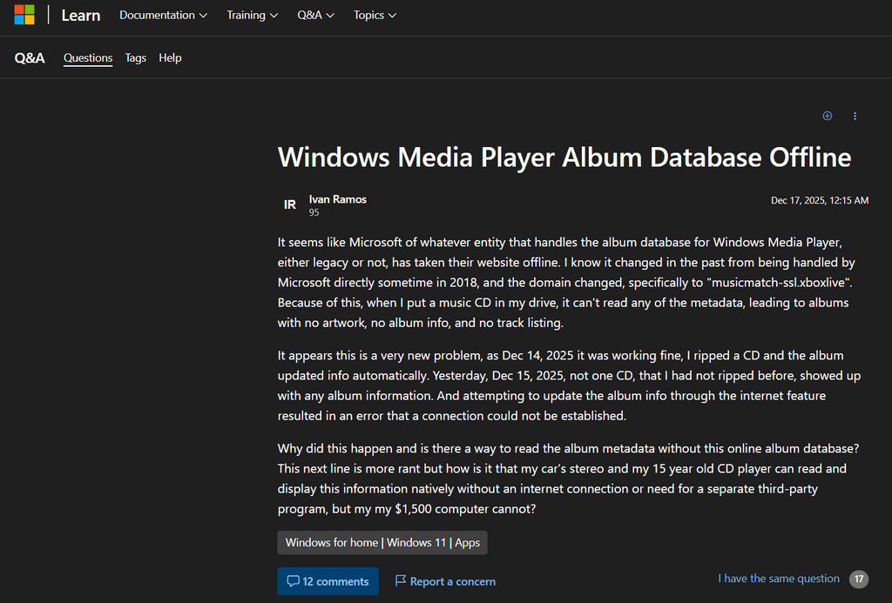
Task: Select the Help tab
Action: coord(170,57)
